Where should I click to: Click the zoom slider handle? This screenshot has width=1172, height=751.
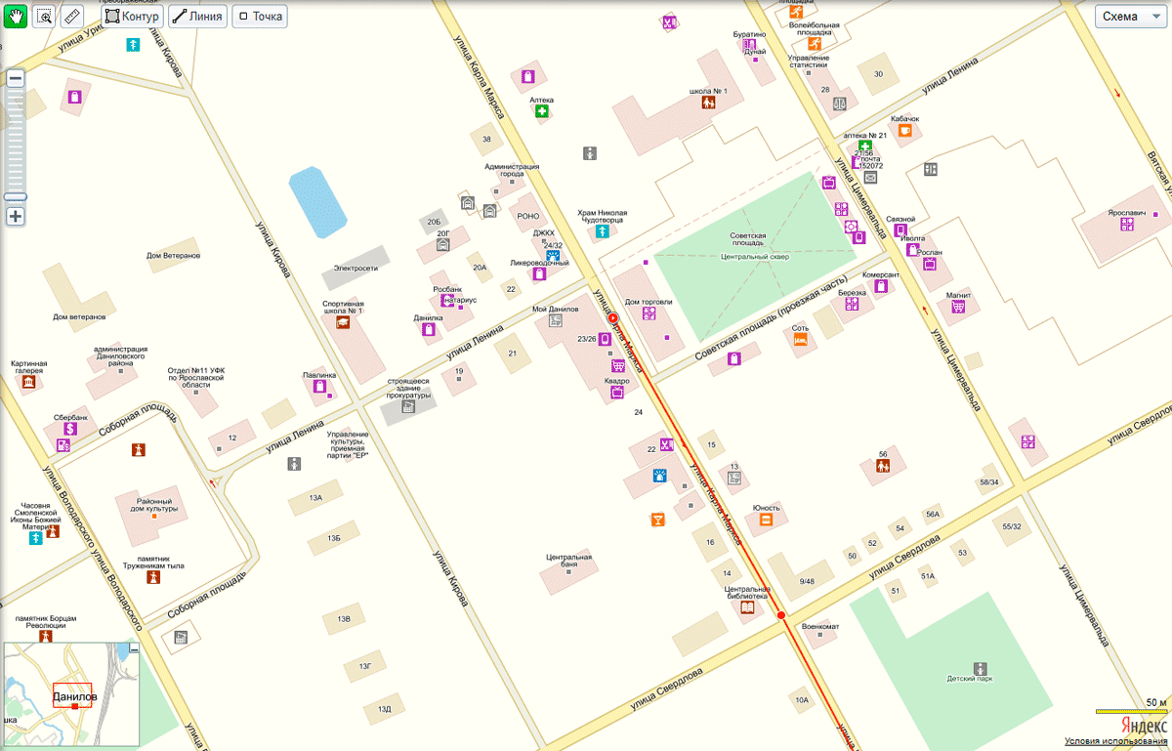click(x=16, y=197)
